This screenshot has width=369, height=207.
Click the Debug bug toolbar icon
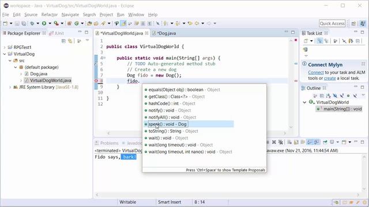(x=32, y=24)
